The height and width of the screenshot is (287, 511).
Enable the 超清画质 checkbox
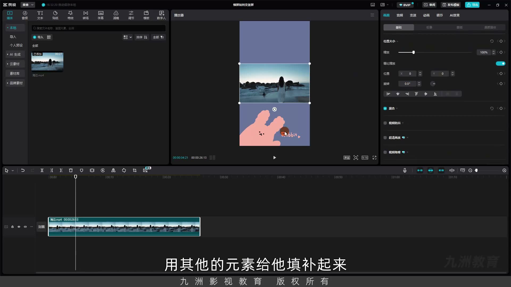pyautogui.click(x=385, y=138)
